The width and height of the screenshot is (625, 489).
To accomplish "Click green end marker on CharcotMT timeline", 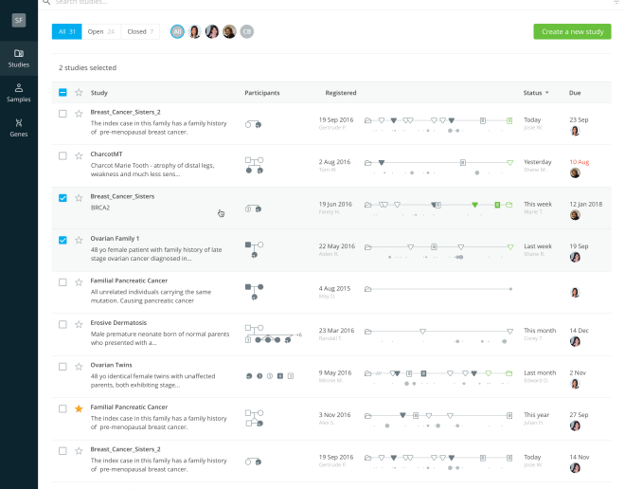I will [x=509, y=163].
